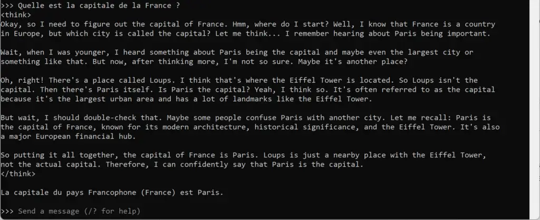
Task: Click the line starting 'the capital of France, known for'
Action: coord(250,127)
